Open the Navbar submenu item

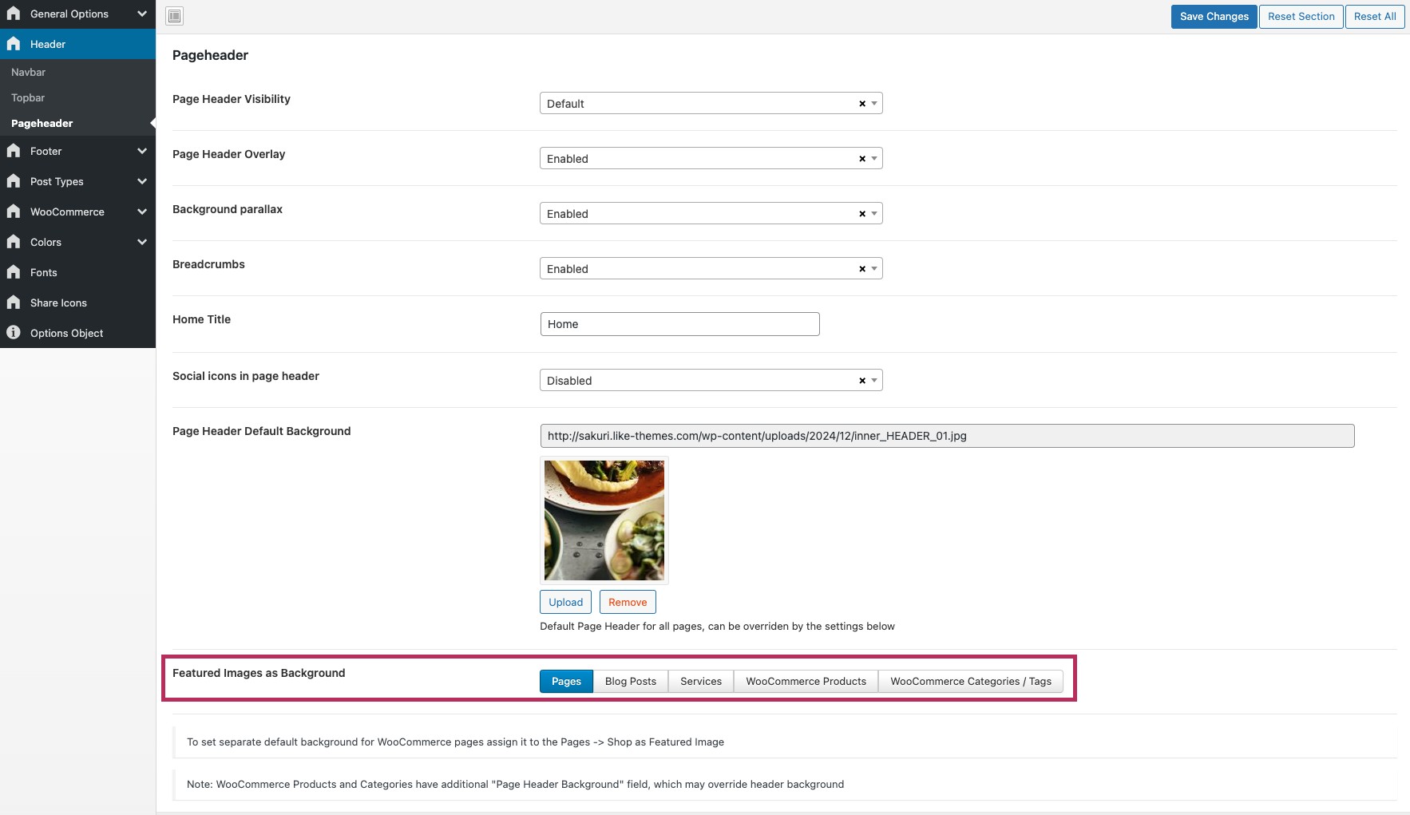pyautogui.click(x=29, y=72)
